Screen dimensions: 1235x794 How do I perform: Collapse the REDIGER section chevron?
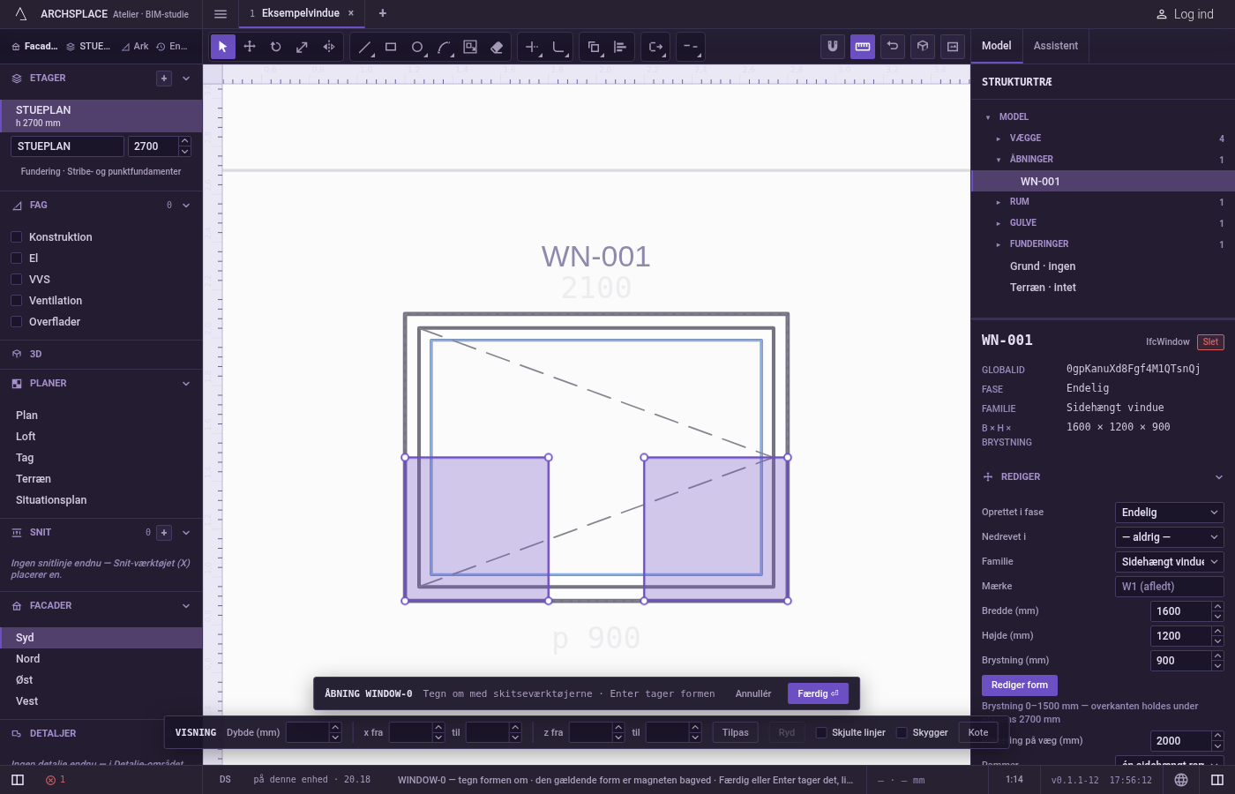click(x=1219, y=477)
